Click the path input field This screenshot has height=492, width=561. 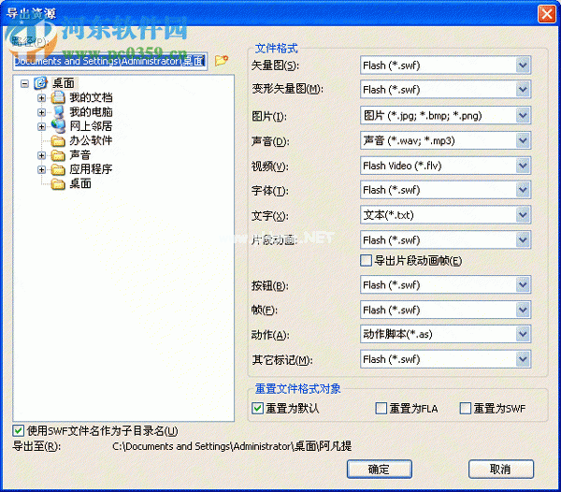(109, 61)
